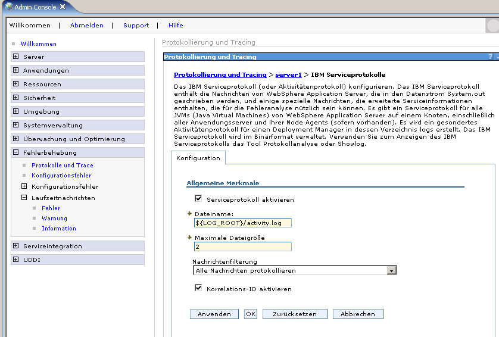Click the Abbrechen button

(358, 314)
